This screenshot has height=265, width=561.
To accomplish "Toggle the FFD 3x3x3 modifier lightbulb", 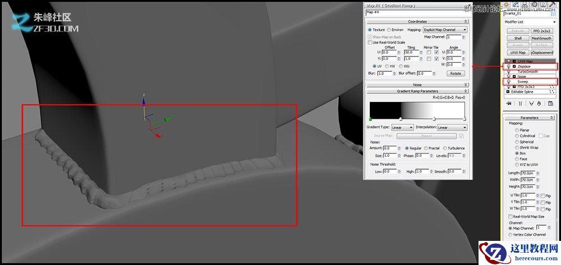I will pyautogui.click(x=509, y=86).
